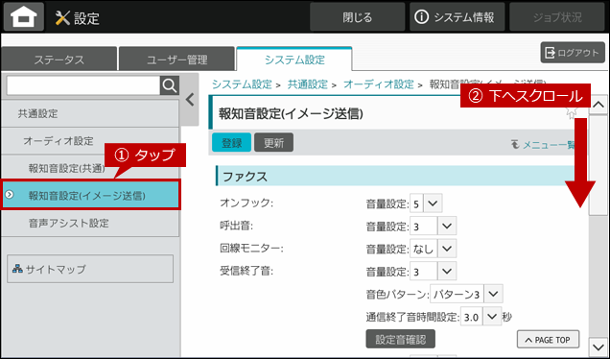Collapse the left sidebar with chevron

click(x=190, y=100)
